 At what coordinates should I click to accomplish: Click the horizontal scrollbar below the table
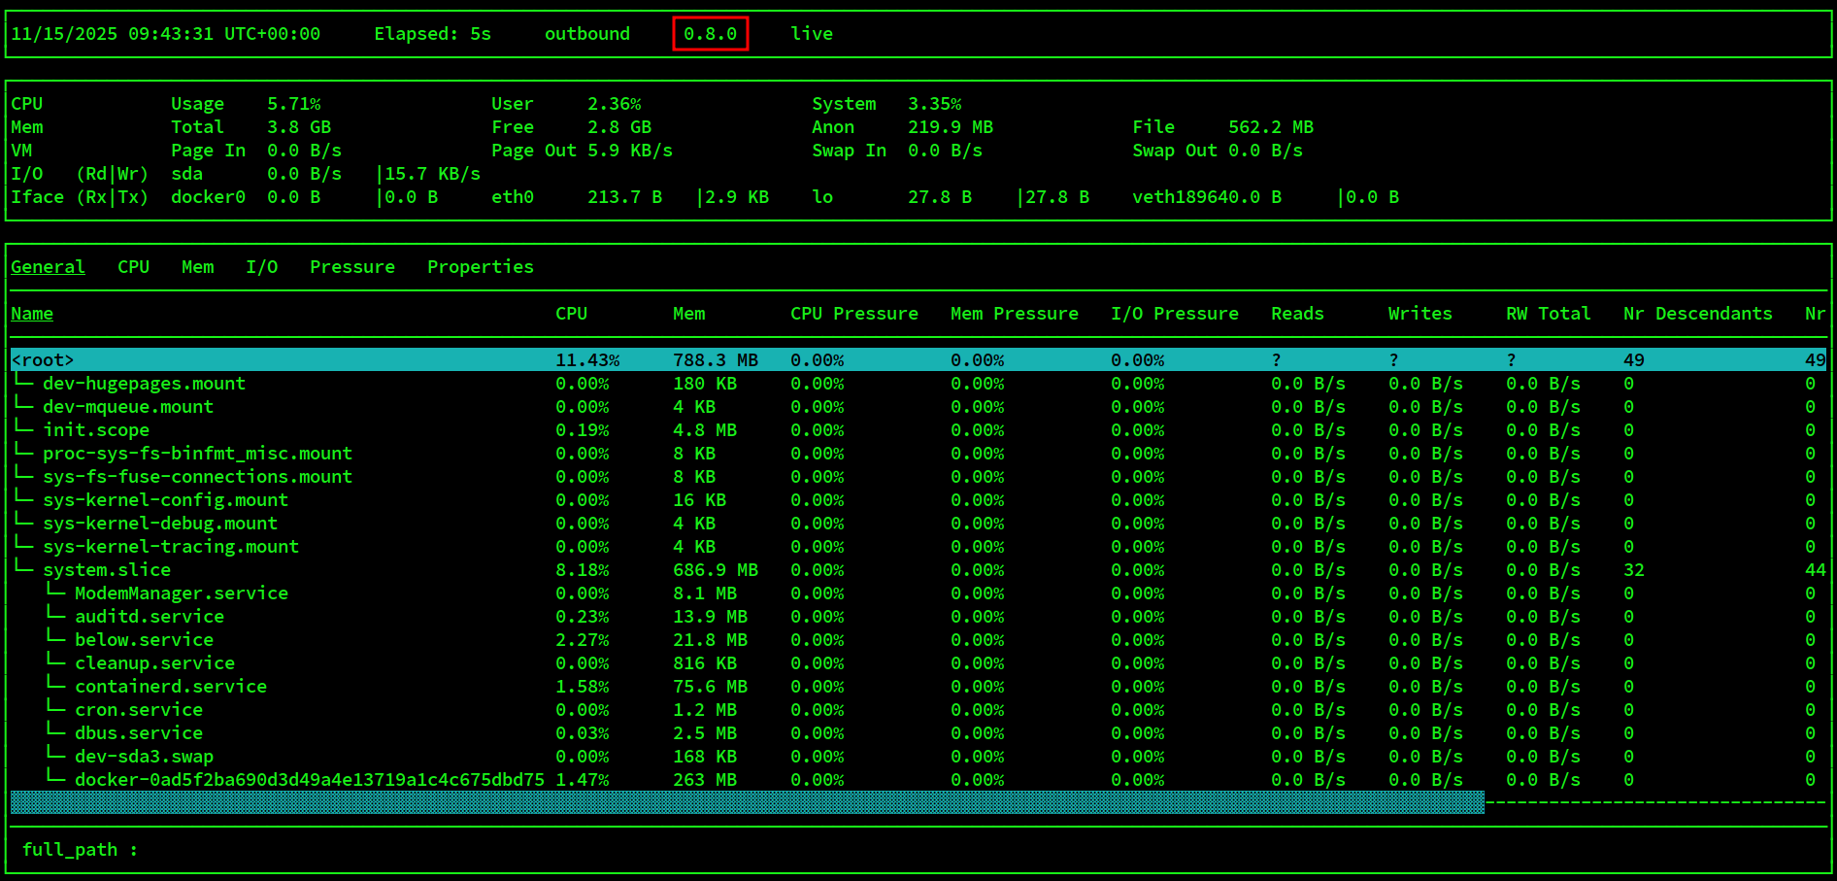pos(747,802)
